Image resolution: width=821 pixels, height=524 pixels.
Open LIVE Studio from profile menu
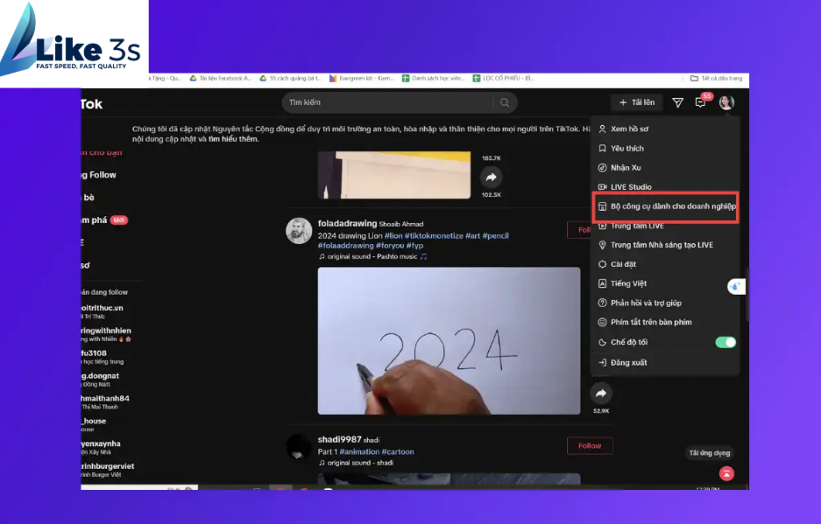[665, 186]
